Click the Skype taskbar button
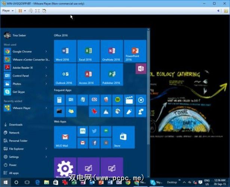The width and height of the screenshot is (230, 187). pos(156,182)
